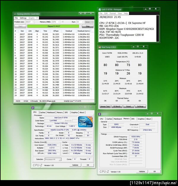The image size is (178, 186).
Task: Click the 73 core temperature reading in Real Temp
Action: click(x=128, y=65)
